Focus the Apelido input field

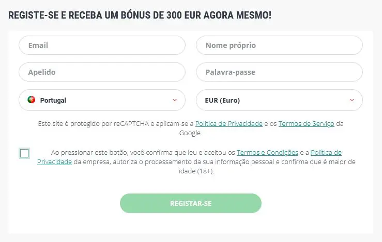pyautogui.click(x=102, y=72)
